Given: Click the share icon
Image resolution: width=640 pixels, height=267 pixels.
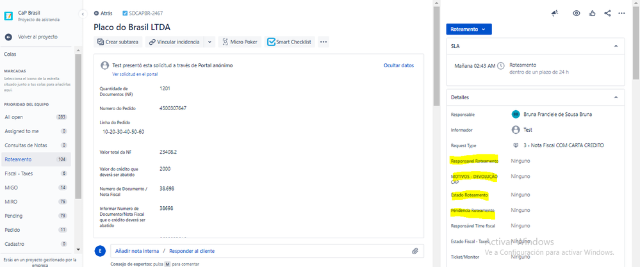Looking at the screenshot, I should (607, 13).
